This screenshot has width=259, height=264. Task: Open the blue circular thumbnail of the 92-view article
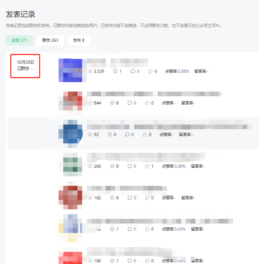pyautogui.click(x=70, y=134)
